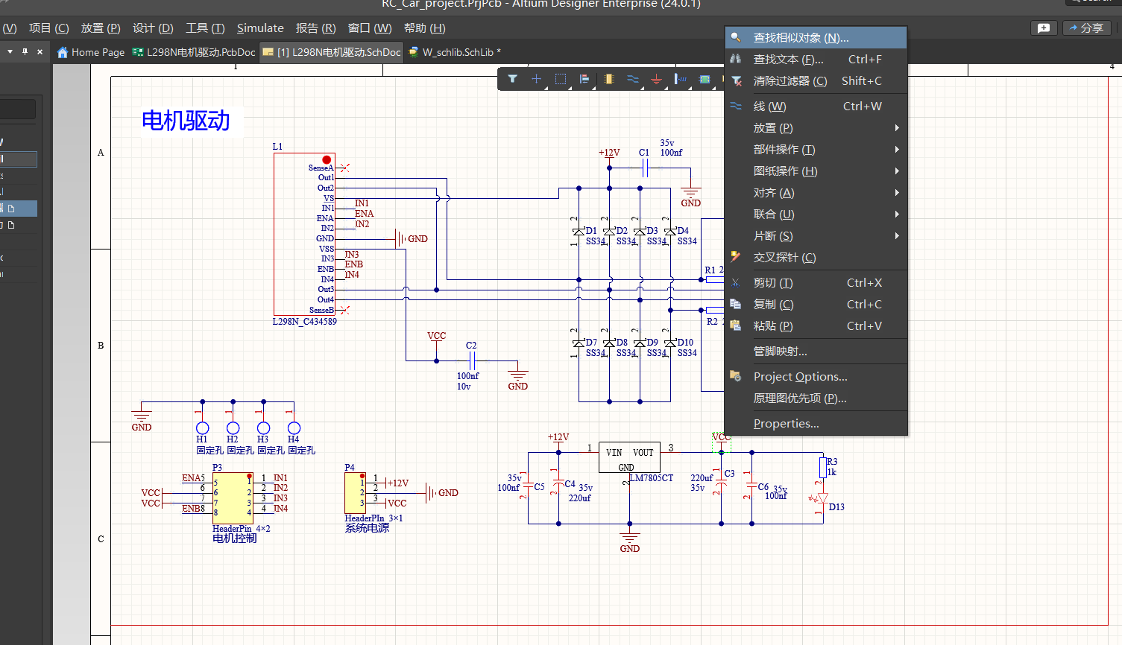The image size is (1122, 645).
Task: Click the search field in left panel
Action: [17, 109]
